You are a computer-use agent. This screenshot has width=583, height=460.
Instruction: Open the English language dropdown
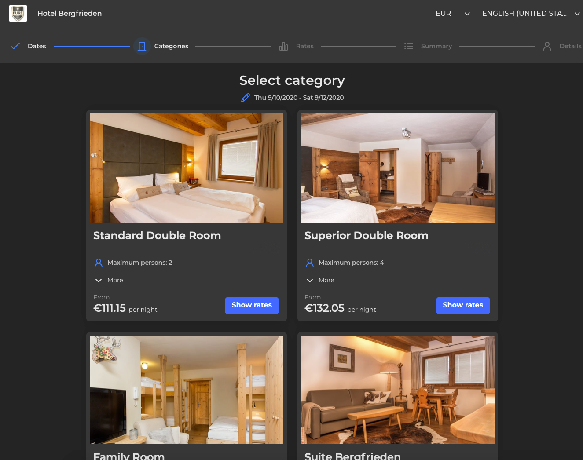point(531,14)
